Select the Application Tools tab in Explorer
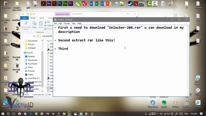Screen dimensions: 206x116 pos(62,14)
